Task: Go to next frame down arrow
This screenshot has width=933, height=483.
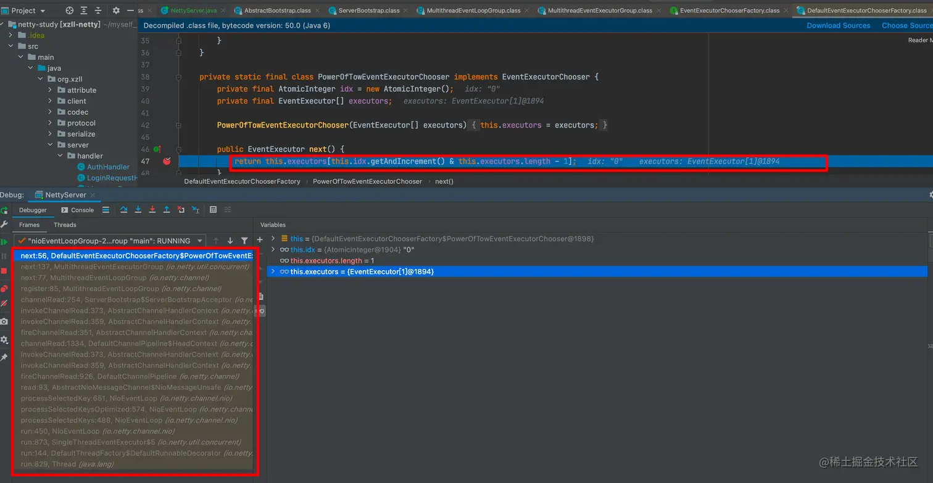Action: click(x=230, y=241)
